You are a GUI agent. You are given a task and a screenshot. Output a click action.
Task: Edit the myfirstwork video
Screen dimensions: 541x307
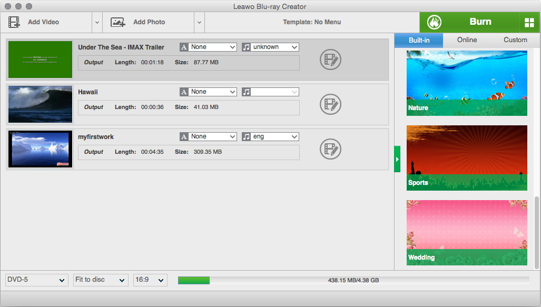pyautogui.click(x=330, y=149)
